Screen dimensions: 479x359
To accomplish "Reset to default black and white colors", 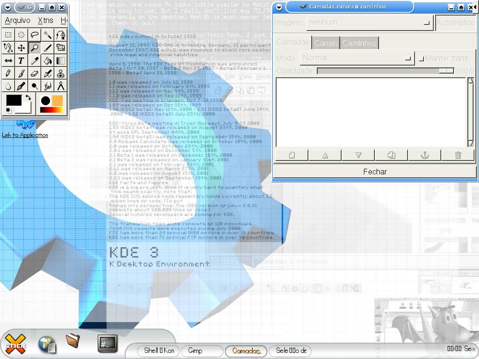I will (x=8, y=111).
